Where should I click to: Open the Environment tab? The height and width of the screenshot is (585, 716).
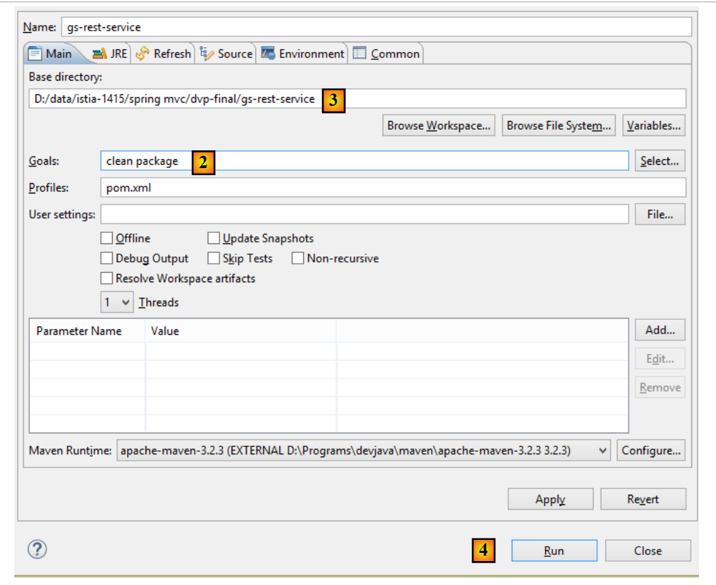(303, 53)
